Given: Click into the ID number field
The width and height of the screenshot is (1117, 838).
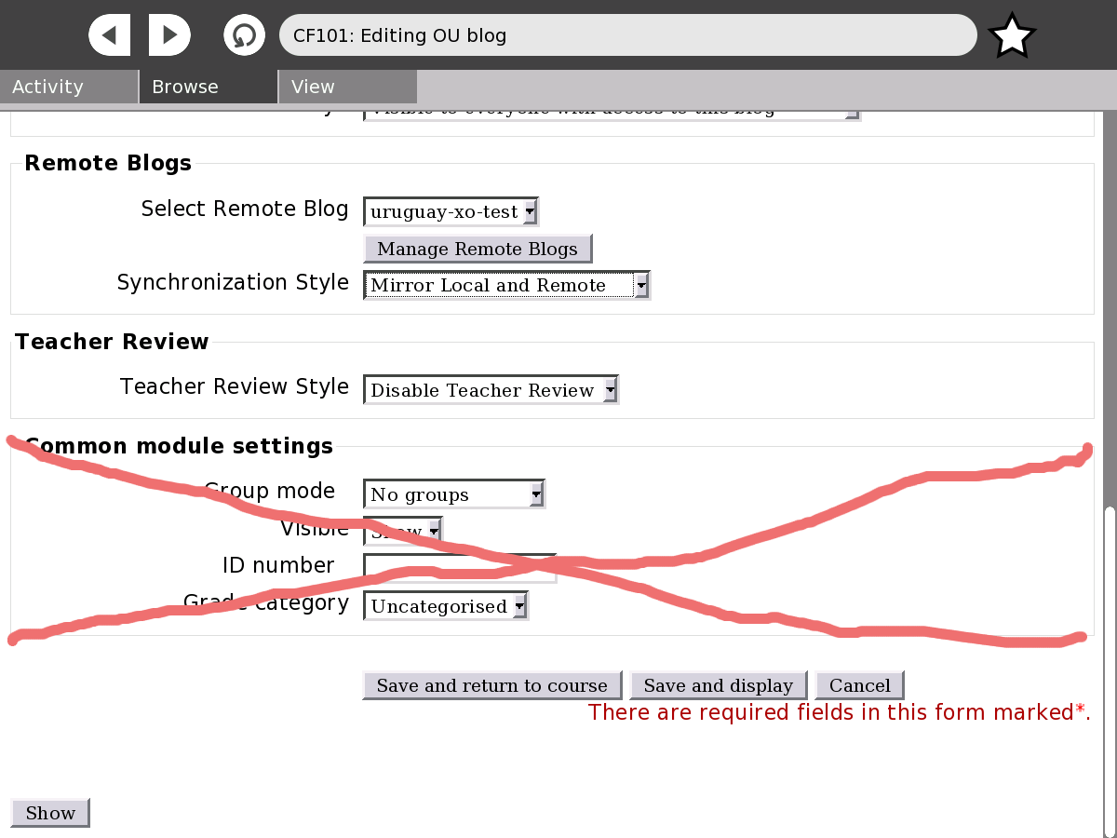Looking at the screenshot, I should [460, 568].
